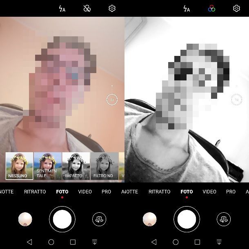Tap hide navigation bar arrow in left screenshot
Screen dimensions: 249x249
point(95,242)
